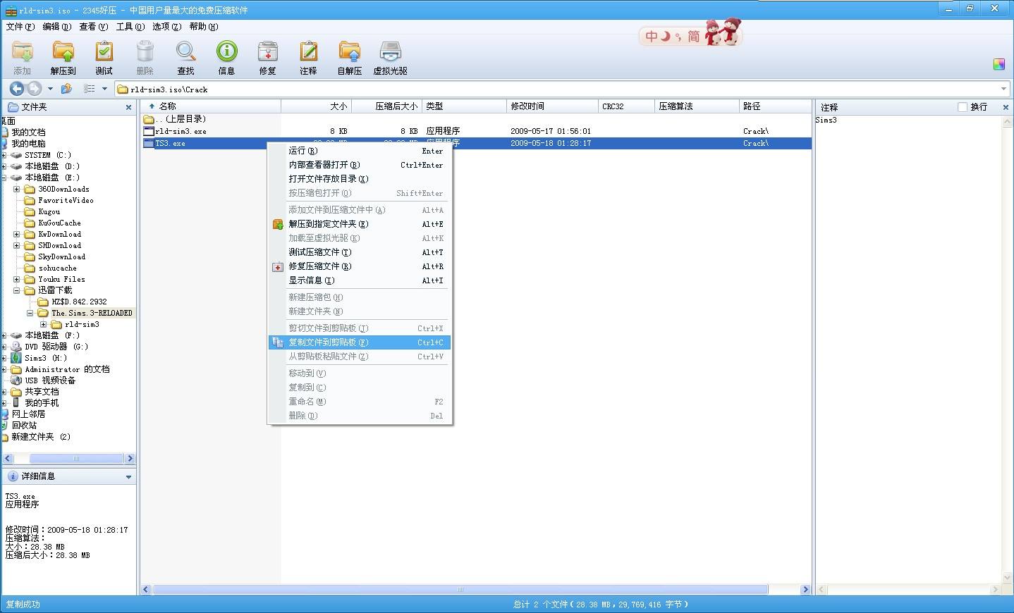Toggle the 换行 (word wrap) checkbox
The height and width of the screenshot is (613, 1014).
click(x=962, y=107)
